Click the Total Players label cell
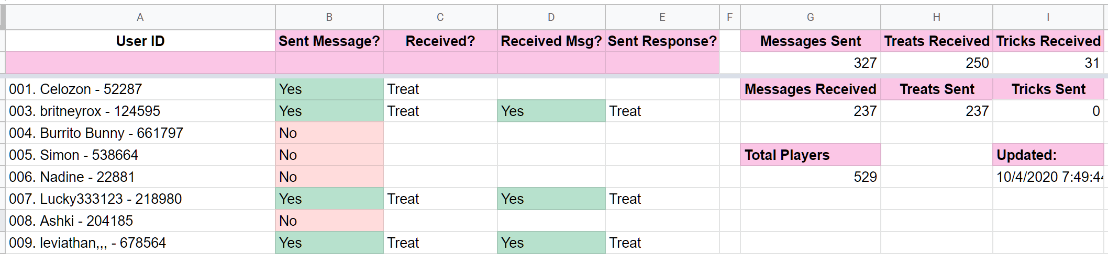 coord(810,155)
